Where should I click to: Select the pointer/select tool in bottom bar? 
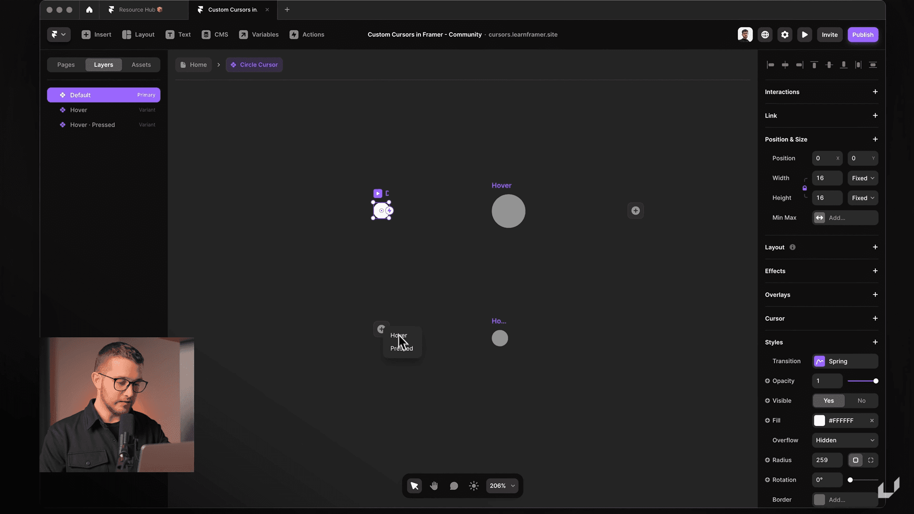414,486
